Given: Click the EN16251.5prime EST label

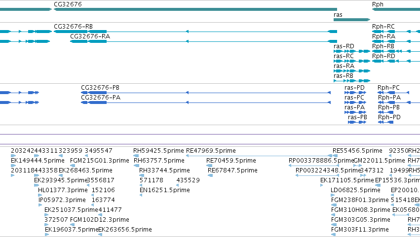Looking at the screenshot, I should (165, 191).
